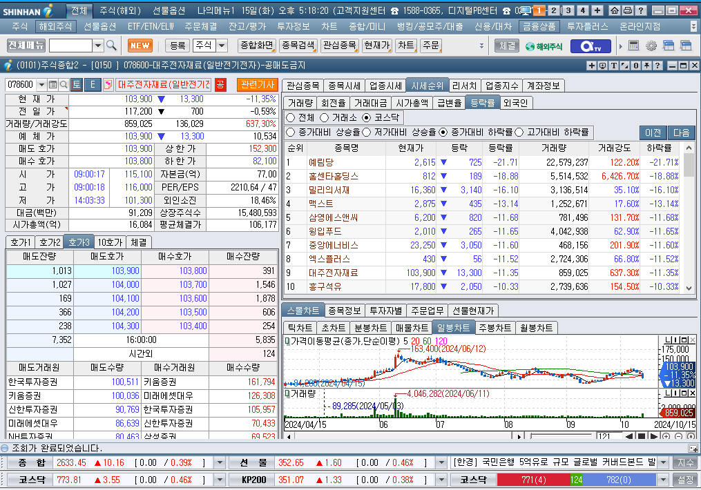Switch to virtual screen 3
The height and width of the screenshot is (490, 701).
pyautogui.click(x=568, y=10)
